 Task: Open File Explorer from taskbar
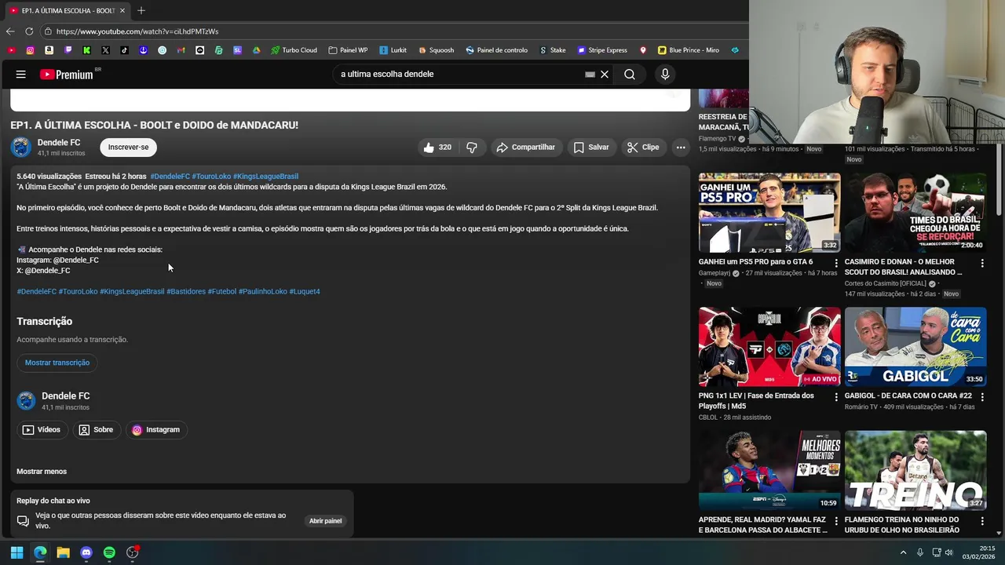click(63, 552)
